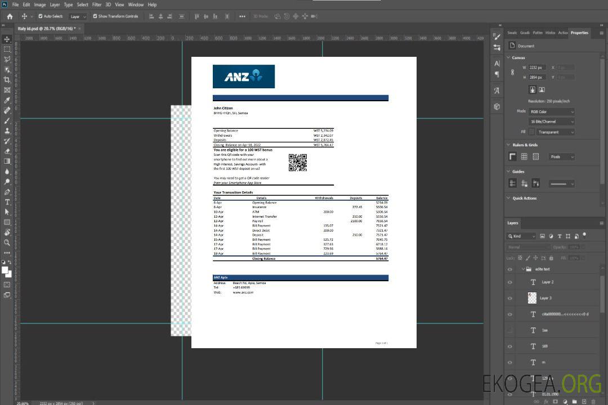Hide the 'edite text' group layer
This screenshot has height=405, width=608.
(x=510, y=269)
